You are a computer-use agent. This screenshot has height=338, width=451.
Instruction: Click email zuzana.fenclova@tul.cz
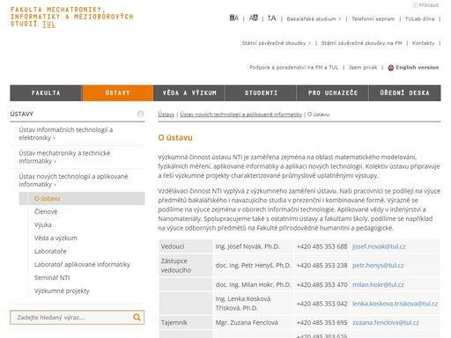pos(386,322)
